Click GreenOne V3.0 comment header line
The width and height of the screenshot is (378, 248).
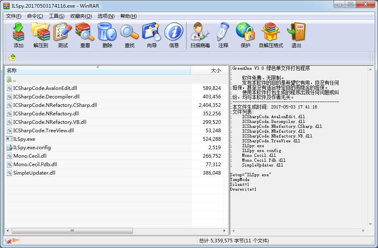[x=270, y=69]
